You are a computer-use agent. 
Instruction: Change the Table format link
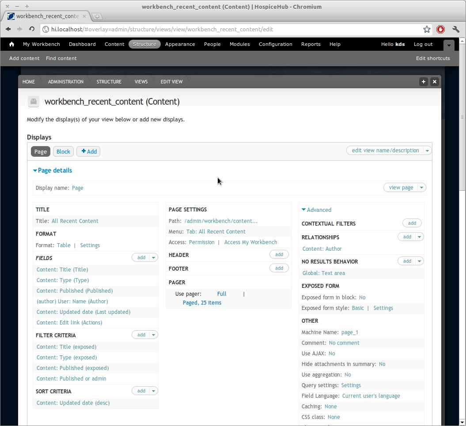click(x=64, y=245)
